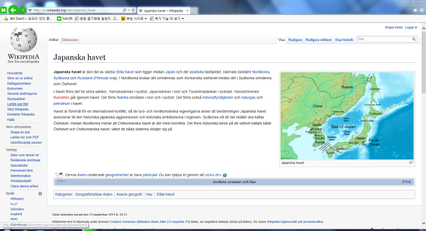426x231 pixels.
Task: Click inside the Sök search field
Action: click(383, 39)
